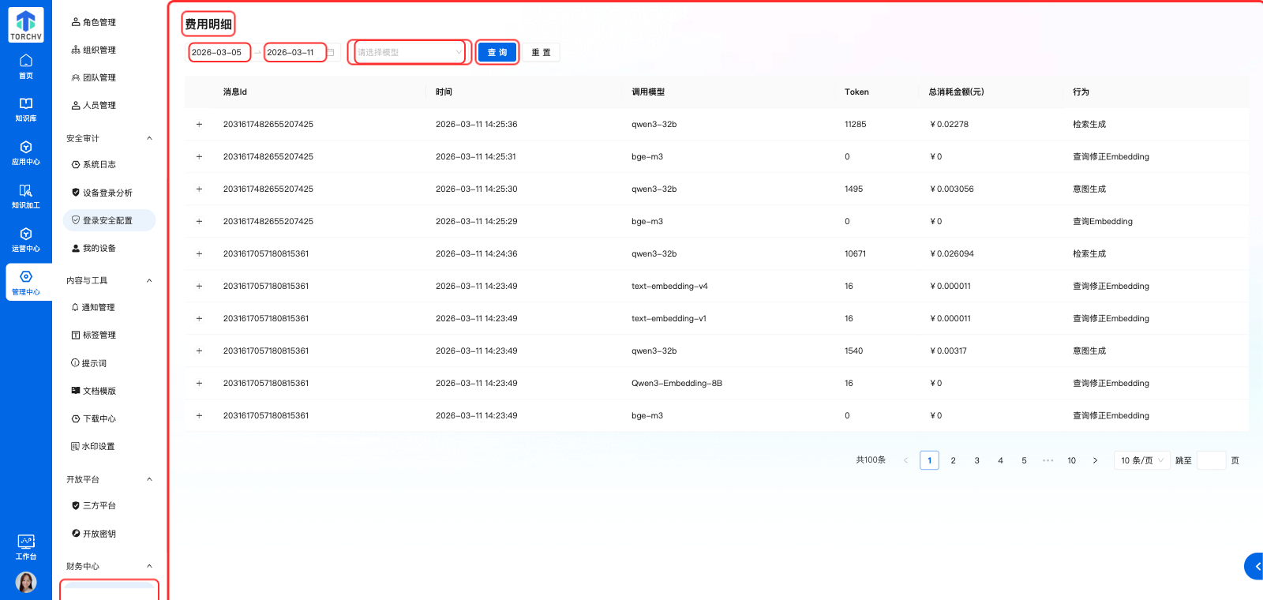Click the 查询 search button
The height and width of the screenshot is (600, 1263).
[x=497, y=53]
